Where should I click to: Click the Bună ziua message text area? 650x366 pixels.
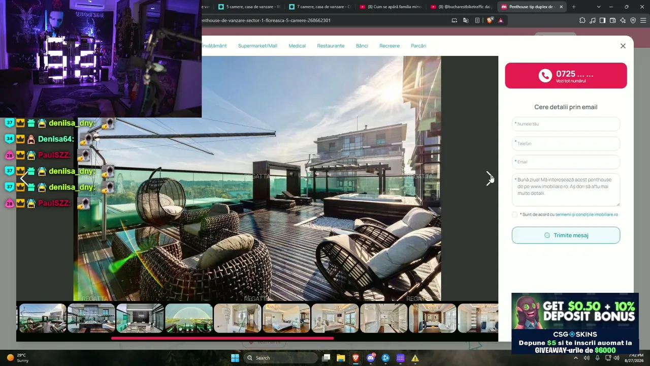coord(566,190)
